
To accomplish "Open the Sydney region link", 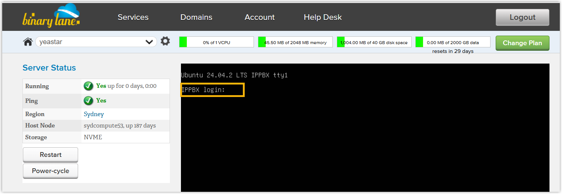I will coord(94,114).
